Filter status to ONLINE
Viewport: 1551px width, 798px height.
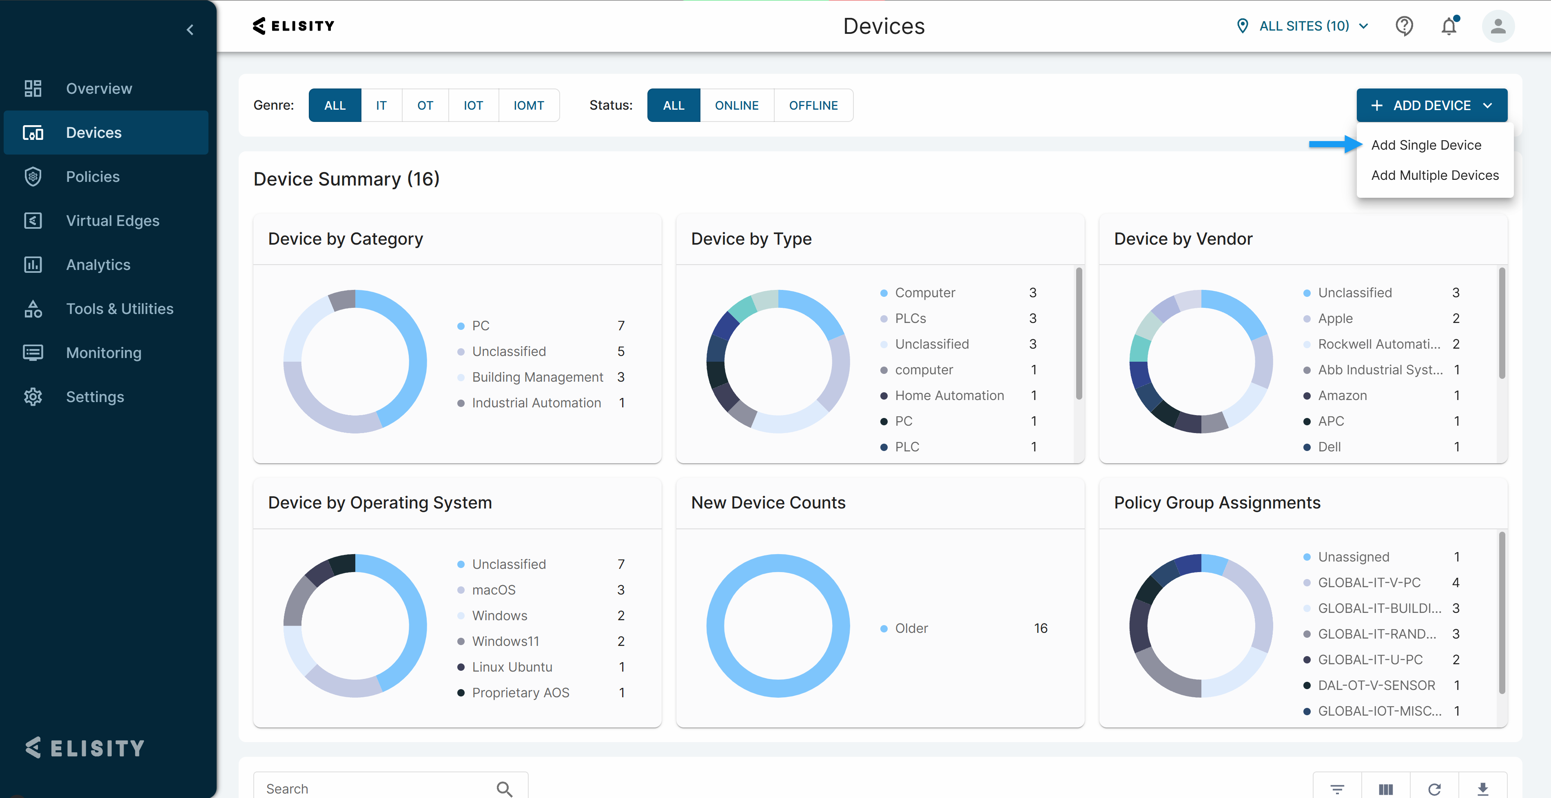pos(736,105)
